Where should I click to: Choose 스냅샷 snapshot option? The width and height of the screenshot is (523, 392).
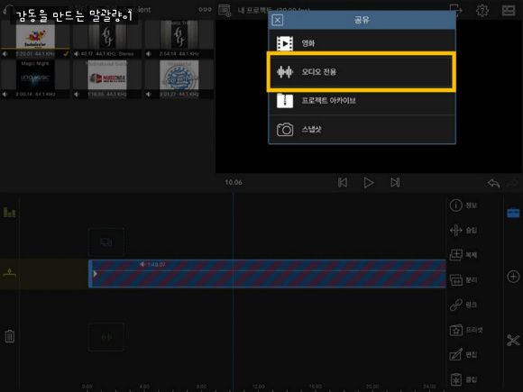[362, 130]
